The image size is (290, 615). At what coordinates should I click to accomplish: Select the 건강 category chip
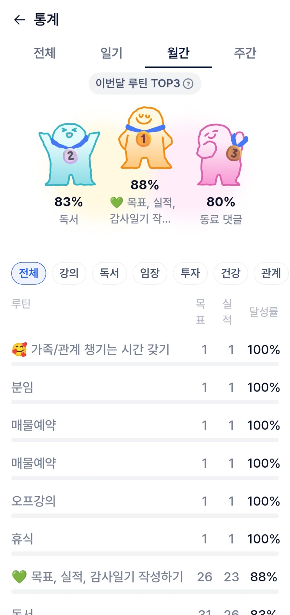[x=231, y=273]
